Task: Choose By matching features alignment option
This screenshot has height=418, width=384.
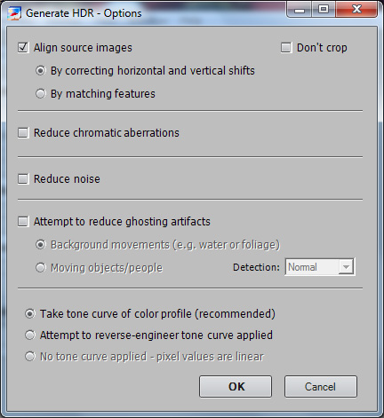Action: (x=41, y=93)
